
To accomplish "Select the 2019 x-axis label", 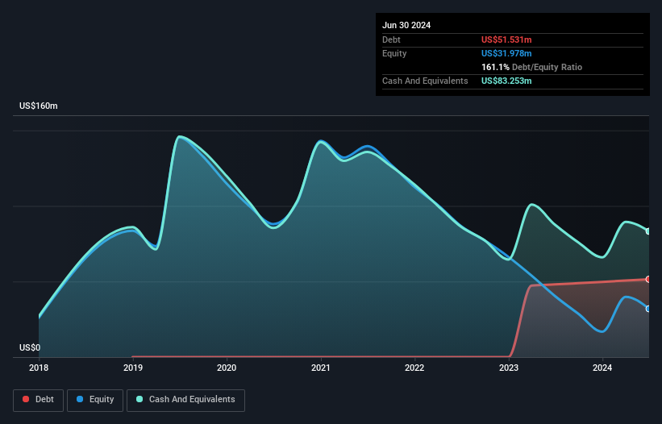I will (133, 368).
